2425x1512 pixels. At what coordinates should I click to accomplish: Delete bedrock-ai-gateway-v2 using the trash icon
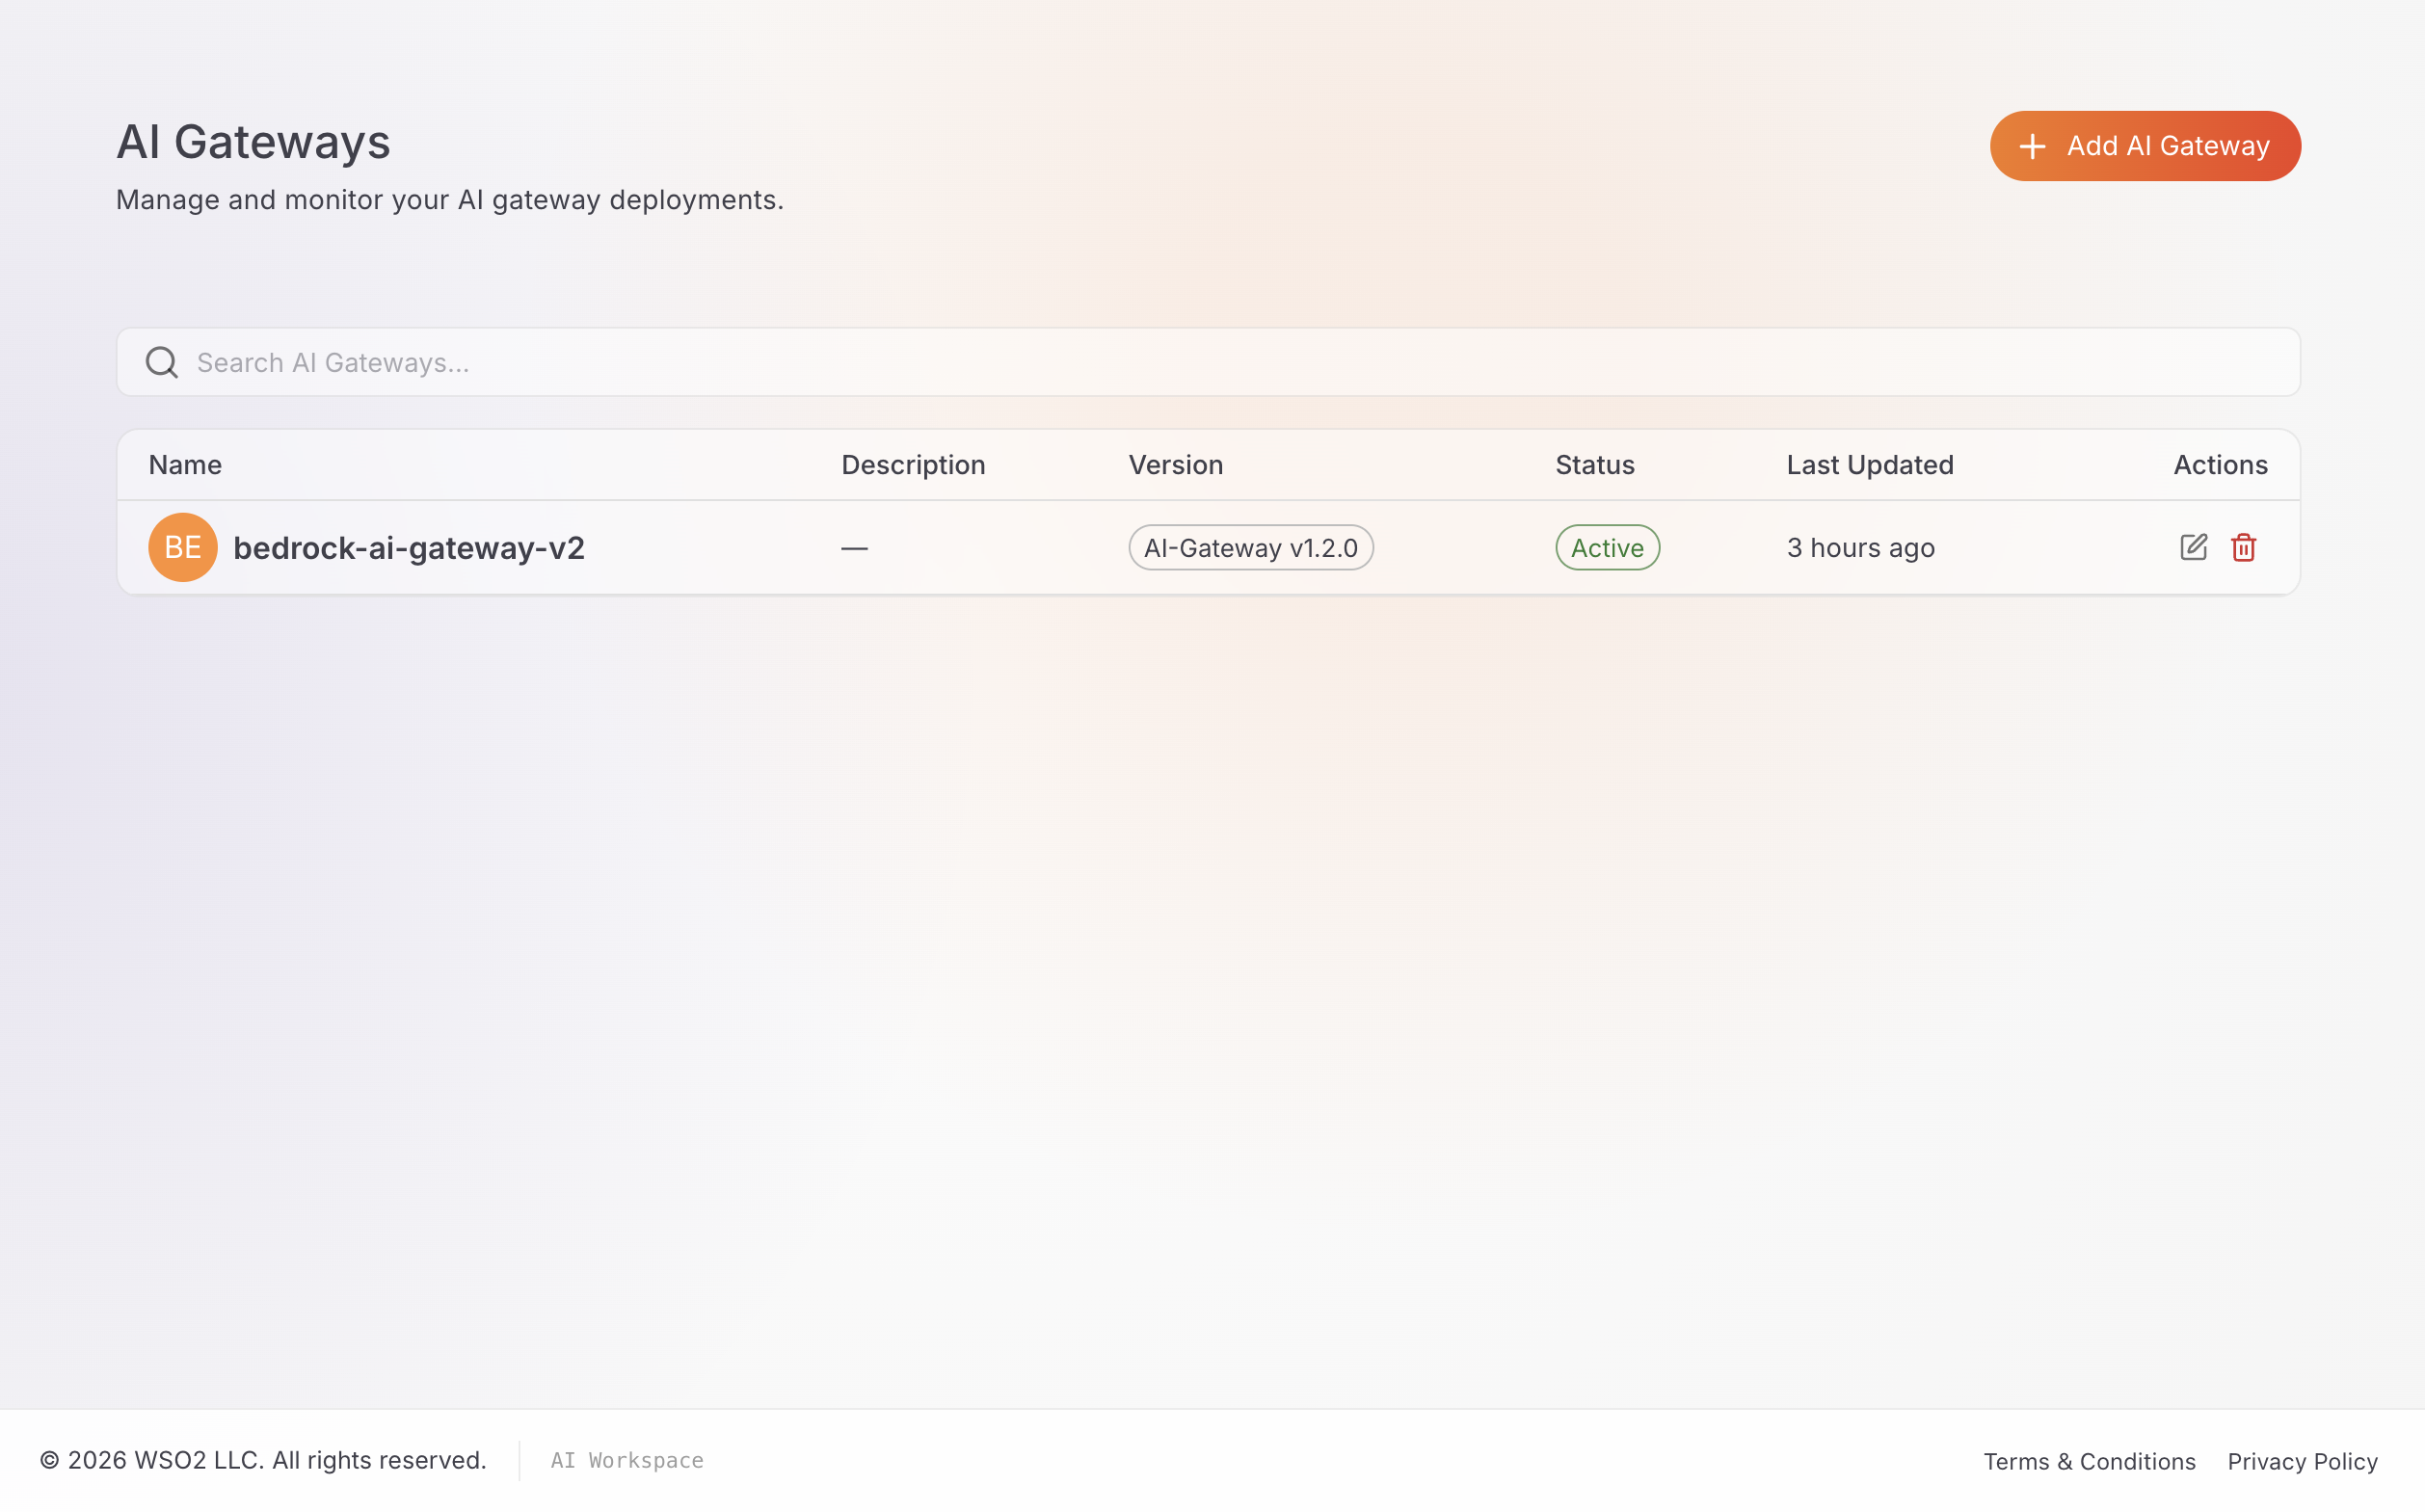coord(2243,547)
